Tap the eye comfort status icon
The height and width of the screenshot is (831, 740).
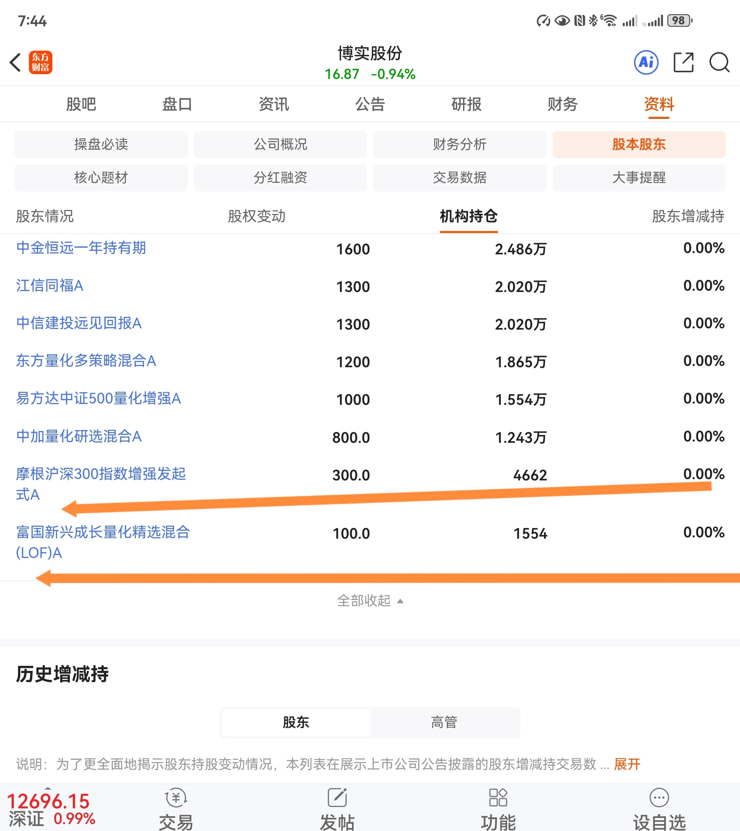562,20
